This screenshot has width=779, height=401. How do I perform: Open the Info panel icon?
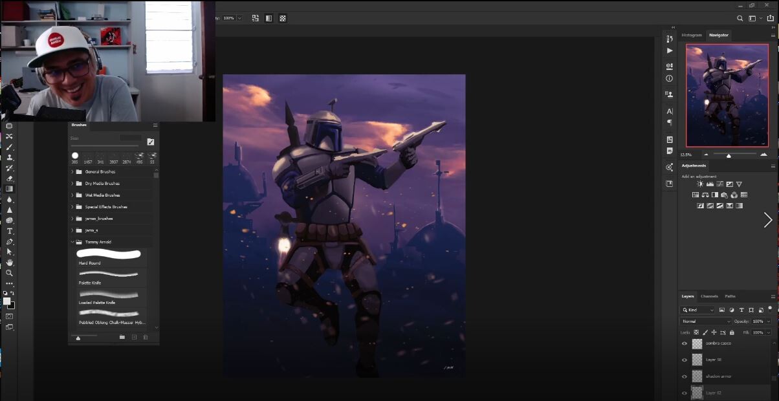click(670, 78)
